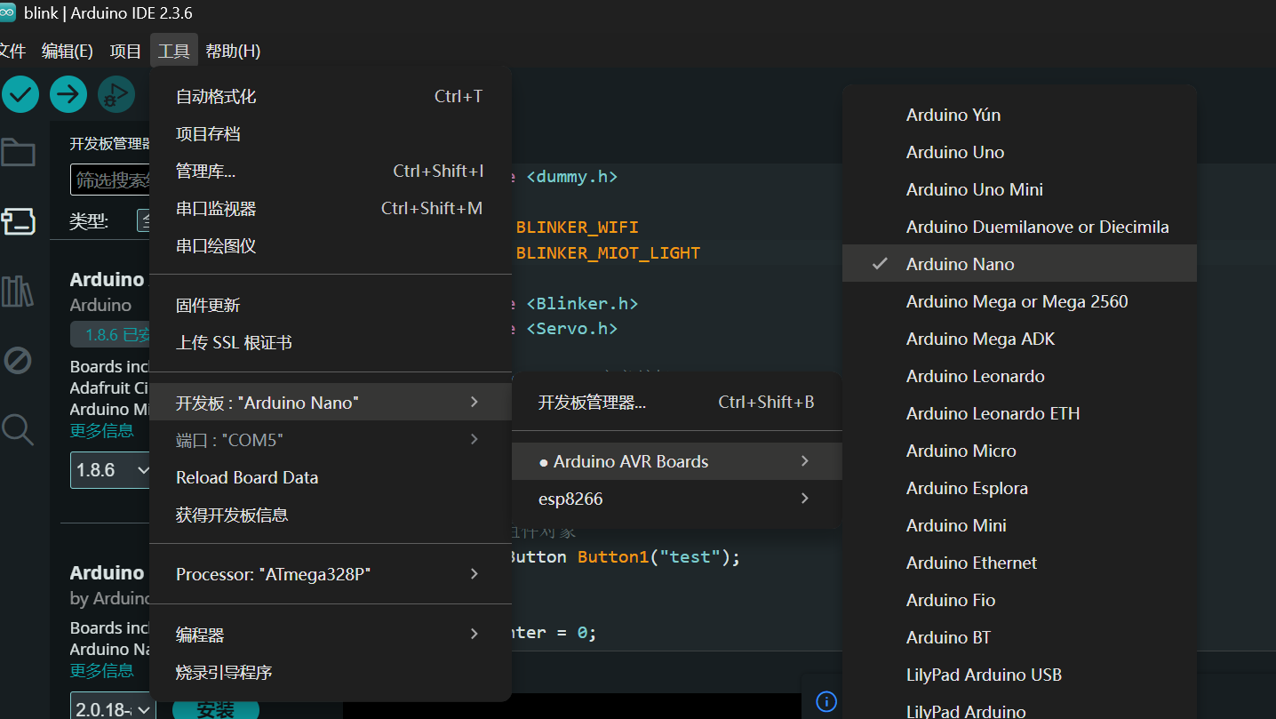Viewport: 1276px width, 719px height.
Task: Click the blue info notification icon
Action: point(825,701)
